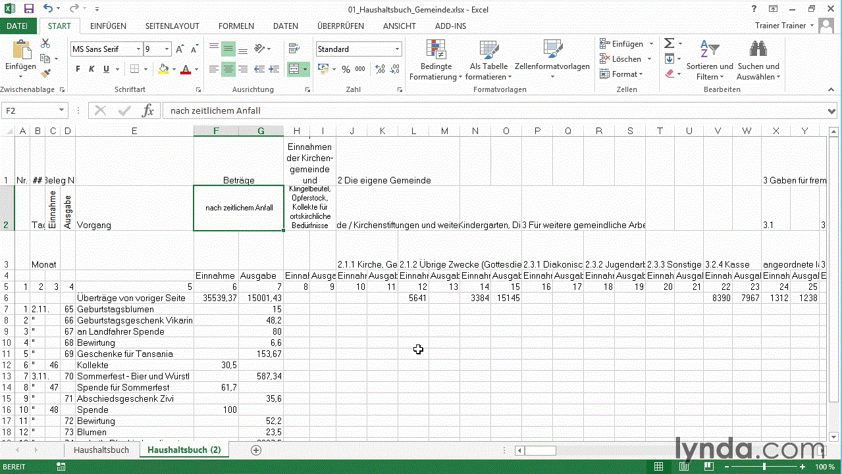Image resolution: width=842 pixels, height=474 pixels.
Task: Click the Cut scissors icon
Action: click(x=45, y=43)
